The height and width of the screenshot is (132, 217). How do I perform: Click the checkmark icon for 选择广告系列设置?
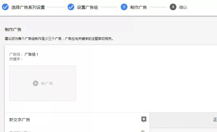[x=5, y=7]
